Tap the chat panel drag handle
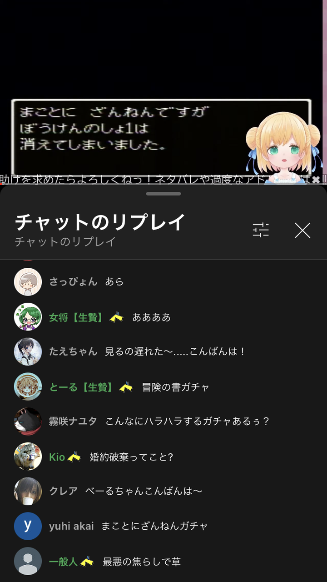The width and height of the screenshot is (327, 582). click(163, 194)
